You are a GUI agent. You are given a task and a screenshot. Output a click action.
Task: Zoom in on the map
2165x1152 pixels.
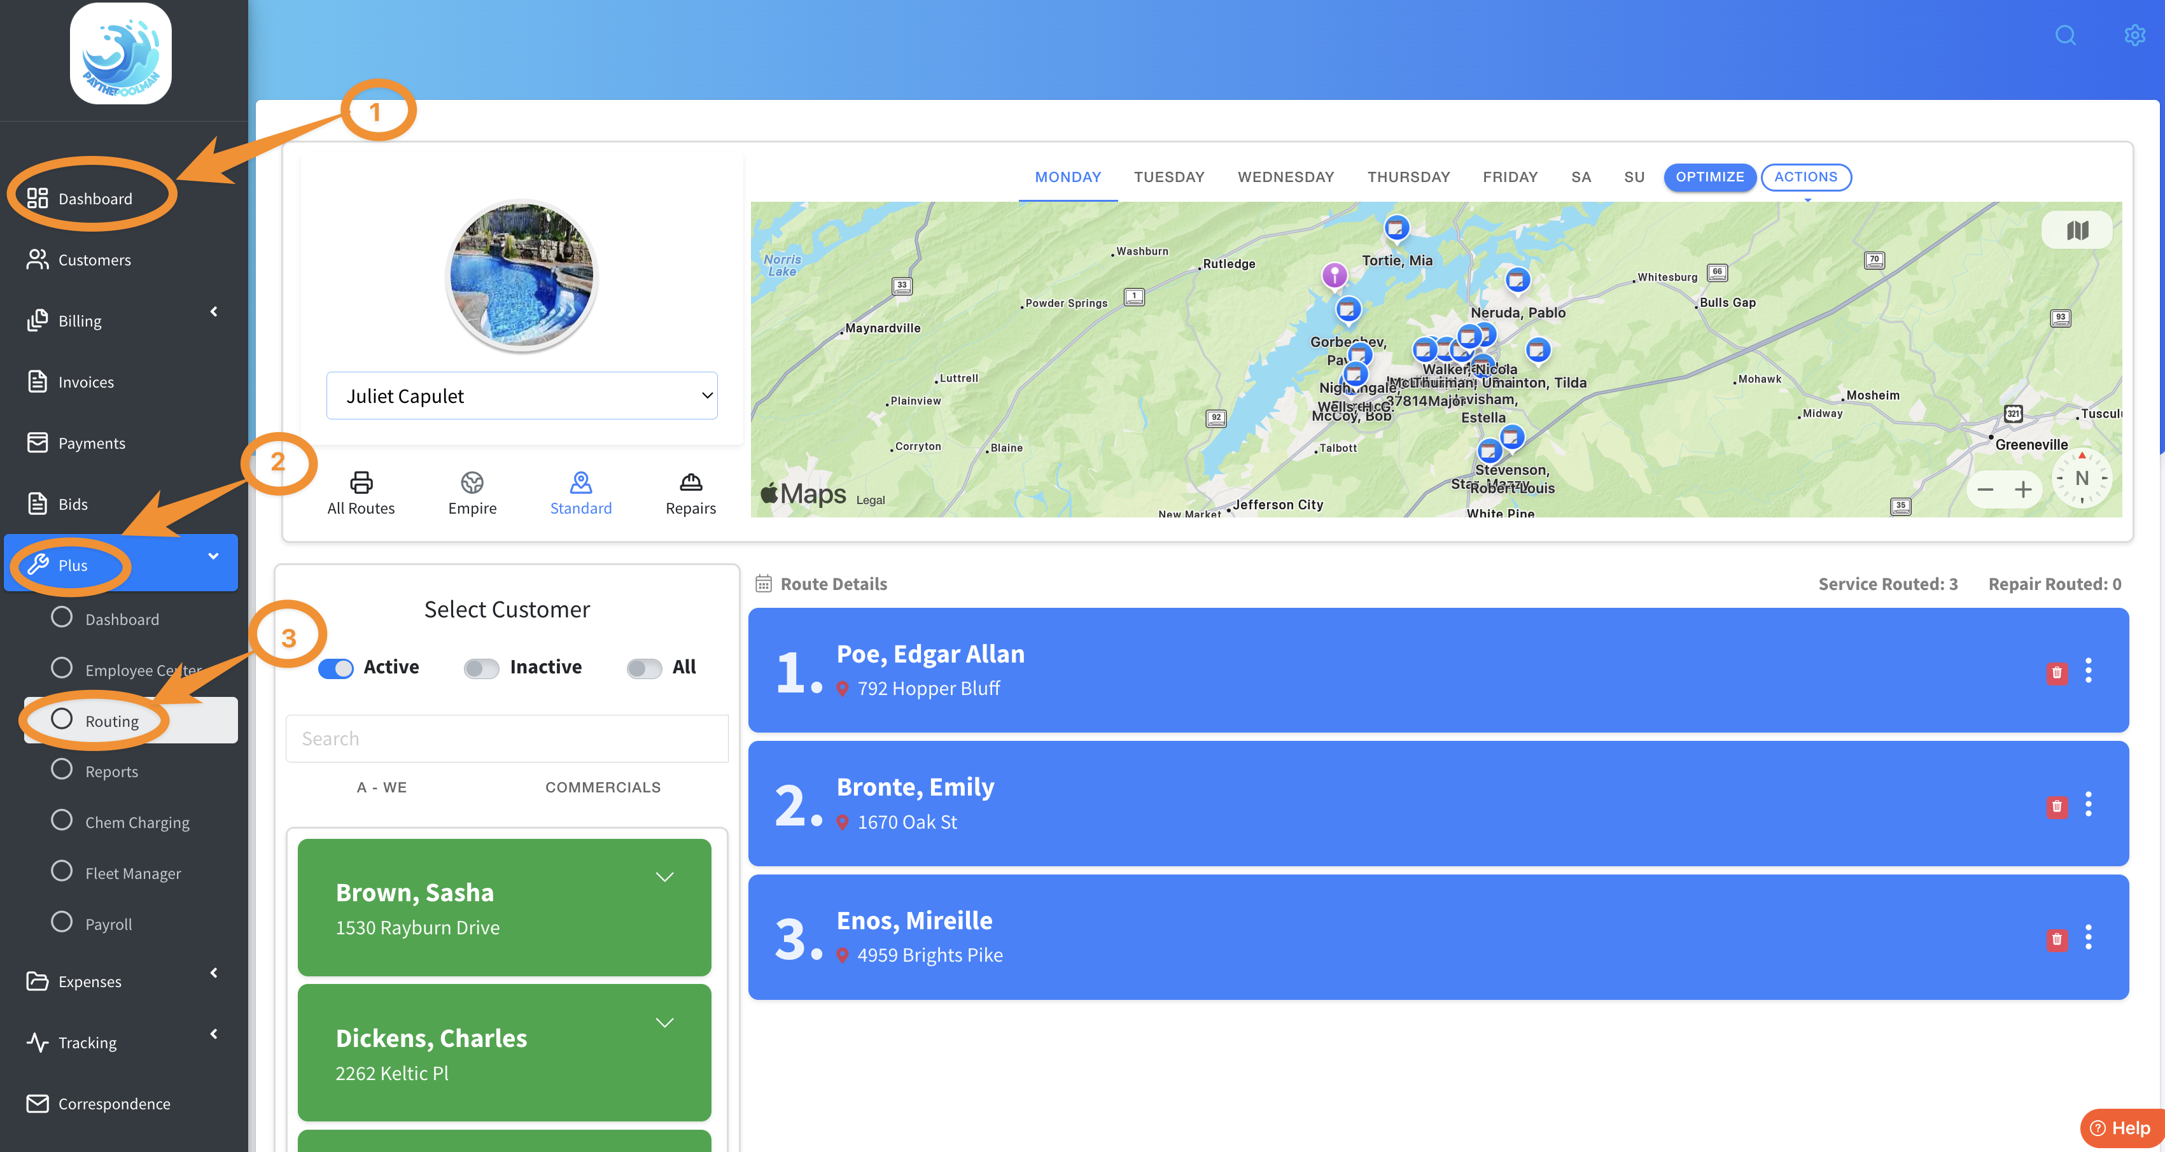2023,490
